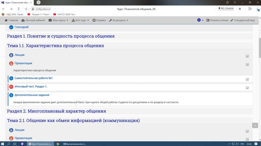Click the Итоговый тест quiz icon
Image resolution: width=261 pixels, height=146 pixels.
pyautogui.click(x=11, y=87)
